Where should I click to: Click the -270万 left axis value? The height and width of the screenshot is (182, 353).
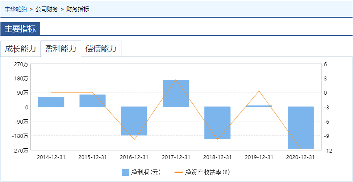pyautogui.click(x=21, y=151)
